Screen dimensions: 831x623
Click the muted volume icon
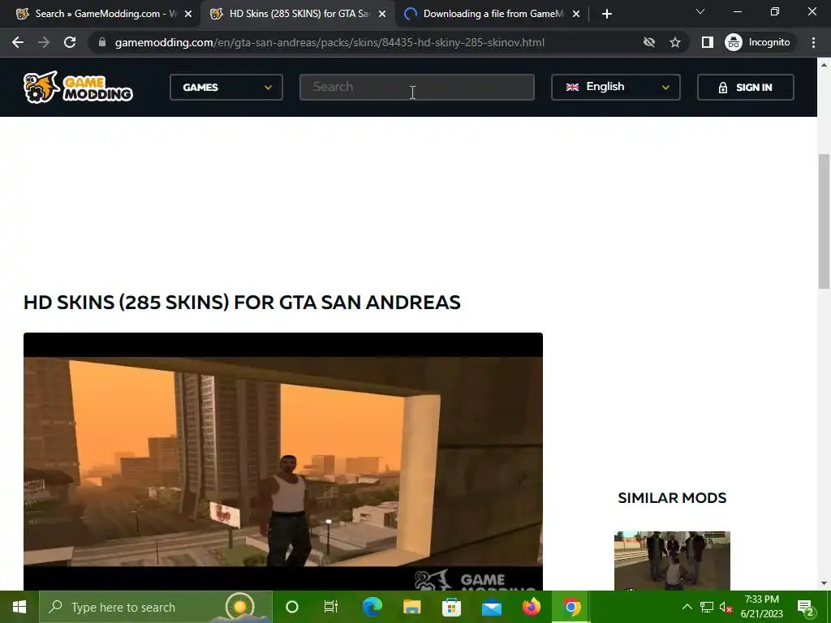pyautogui.click(x=726, y=607)
